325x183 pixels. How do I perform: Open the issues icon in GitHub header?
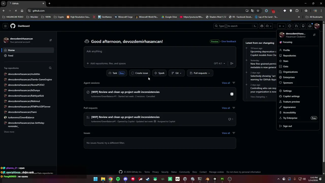pyautogui.click(x=289, y=26)
